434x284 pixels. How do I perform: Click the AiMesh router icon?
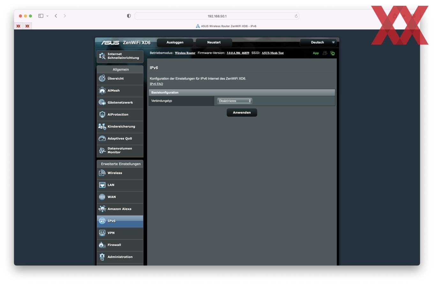[x=102, y=90]
